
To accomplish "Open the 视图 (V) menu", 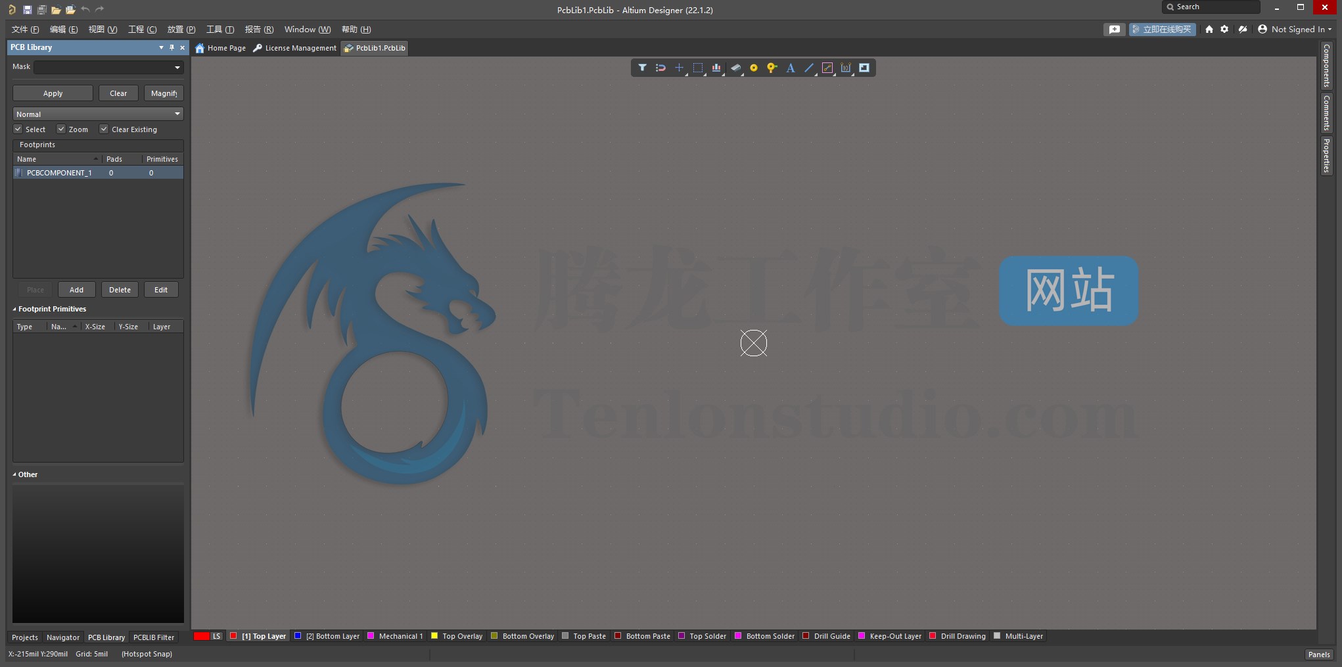I will (x=103, y=29).
